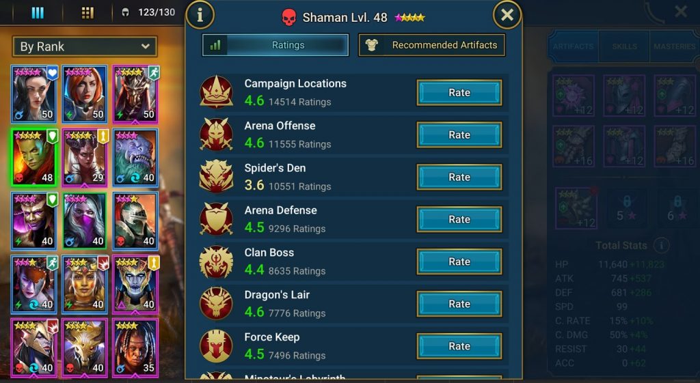Select the level 29 horned champion portrait

click(x=85, y=157)
